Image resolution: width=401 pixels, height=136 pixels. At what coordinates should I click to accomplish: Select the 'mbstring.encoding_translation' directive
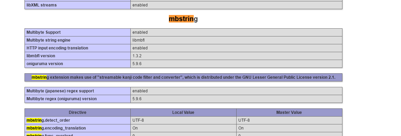(56, 128)
